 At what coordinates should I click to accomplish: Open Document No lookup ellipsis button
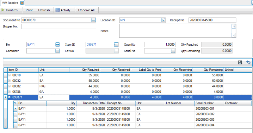(x=93, y=20)
